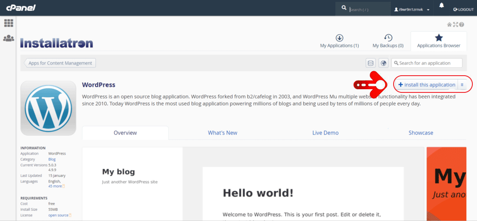The height and width of the screenshot is (221, 477).
Task: Click the REQUIREMENTS section heading
Action: pyautogui.click(x=34, y=198)
